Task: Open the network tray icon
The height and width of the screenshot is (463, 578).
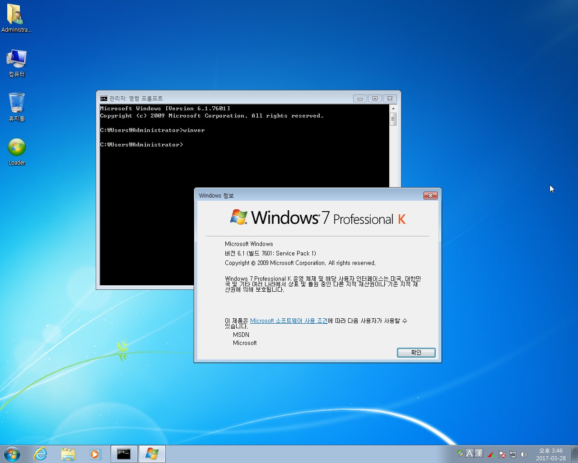Action: coord(513,454)
